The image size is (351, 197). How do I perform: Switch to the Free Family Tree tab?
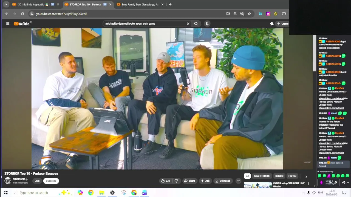[140, 4]
